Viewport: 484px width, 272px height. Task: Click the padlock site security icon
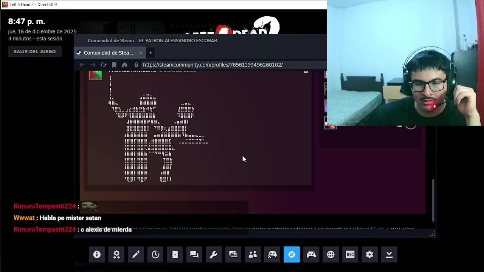tap(137, 65)
